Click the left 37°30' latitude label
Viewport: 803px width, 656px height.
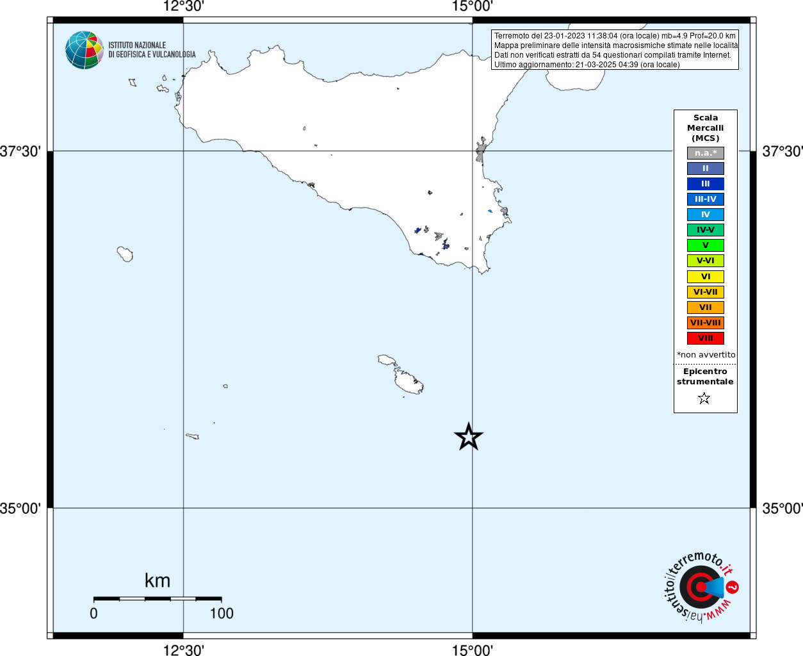(20, 152)
